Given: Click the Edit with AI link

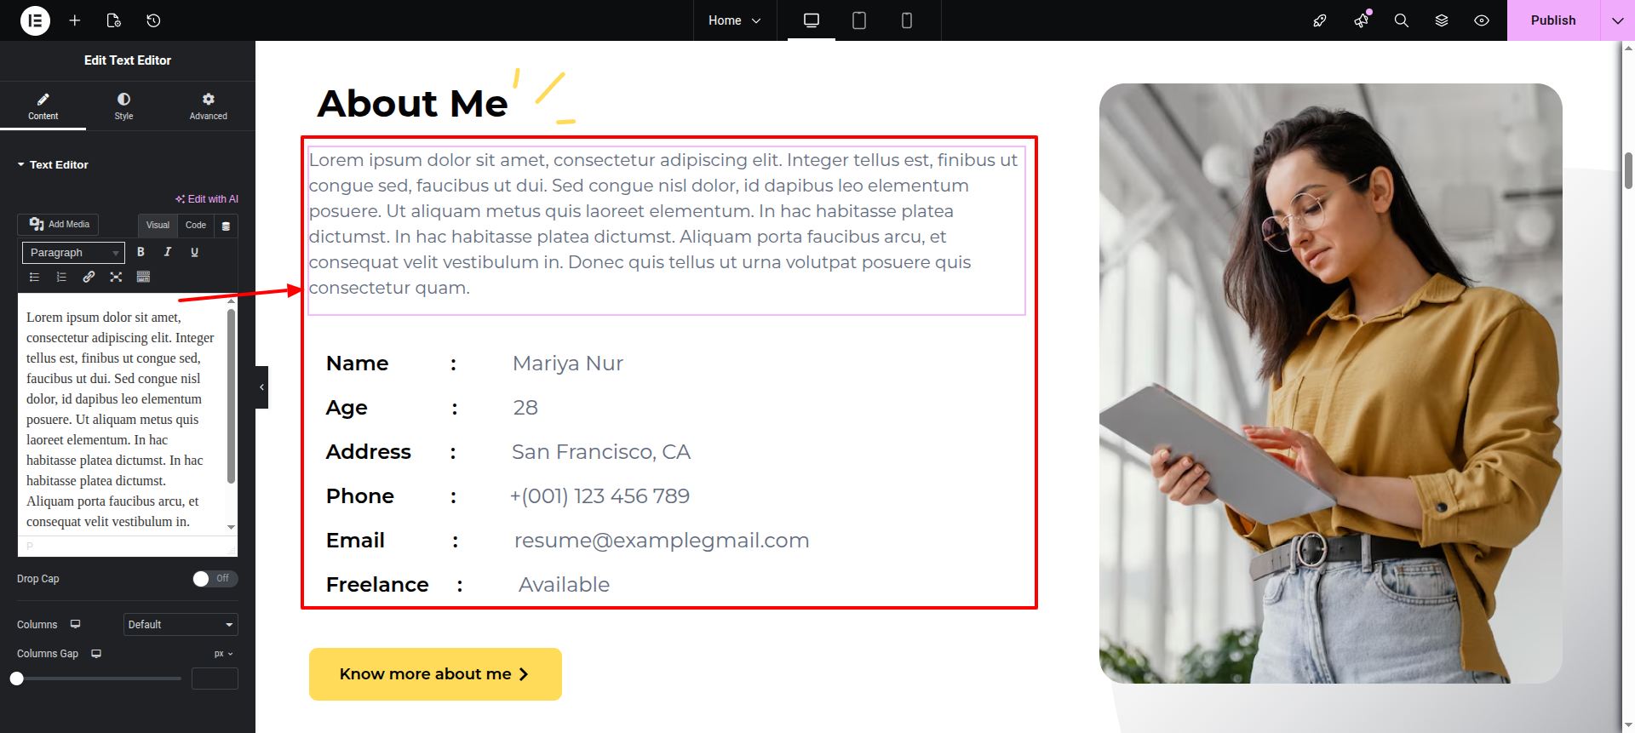Looking at the screenshot, I should [207, 199].
